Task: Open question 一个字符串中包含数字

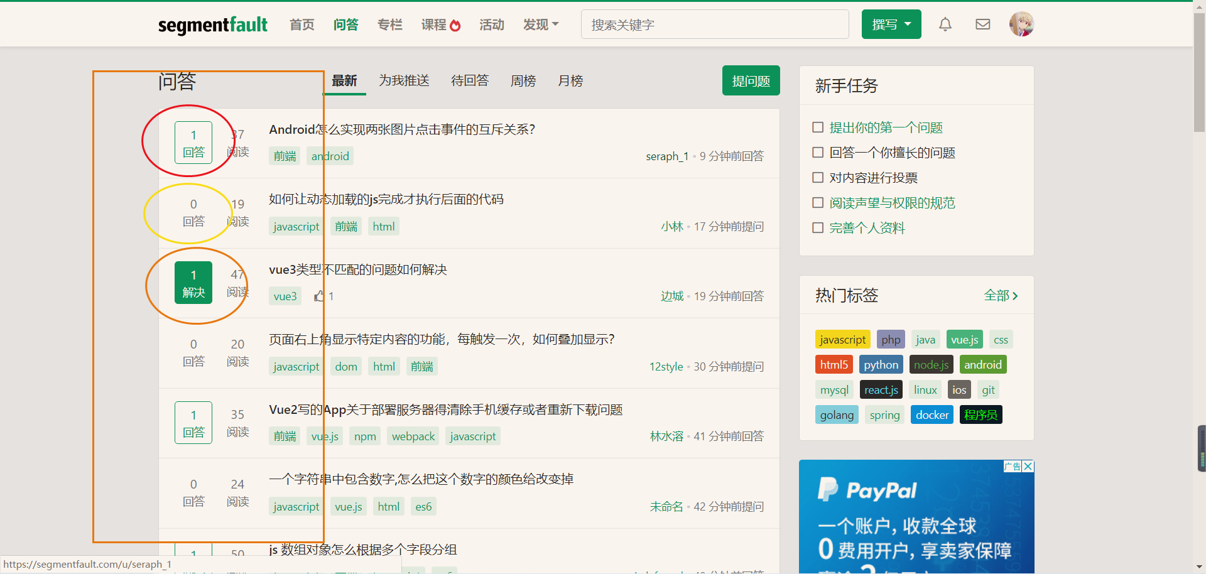Action: [421, 479]
